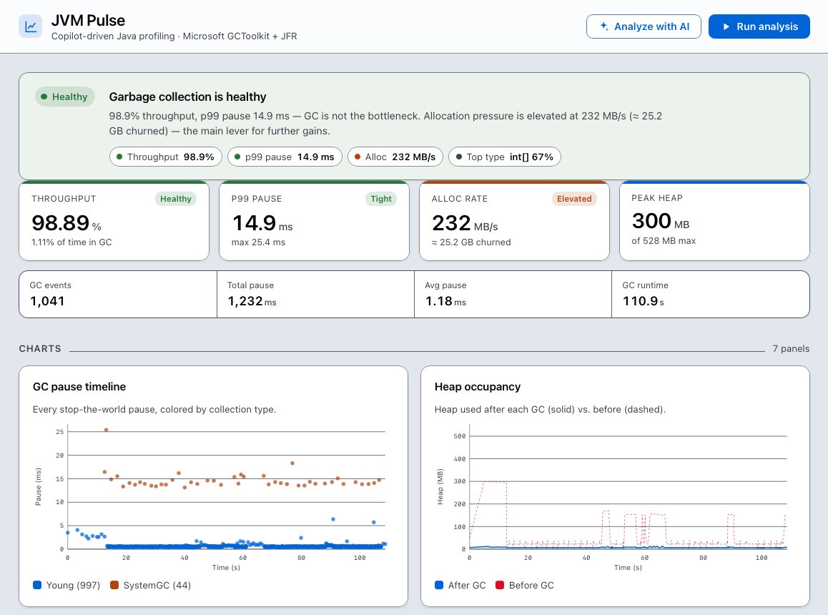828x615 pixels.
Task: Click the dark dot in Top type chip
Action: coord(459,157)
